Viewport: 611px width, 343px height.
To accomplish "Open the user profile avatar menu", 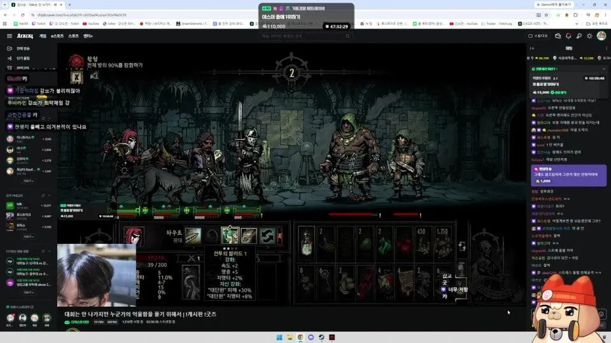I will pos(601,36).
